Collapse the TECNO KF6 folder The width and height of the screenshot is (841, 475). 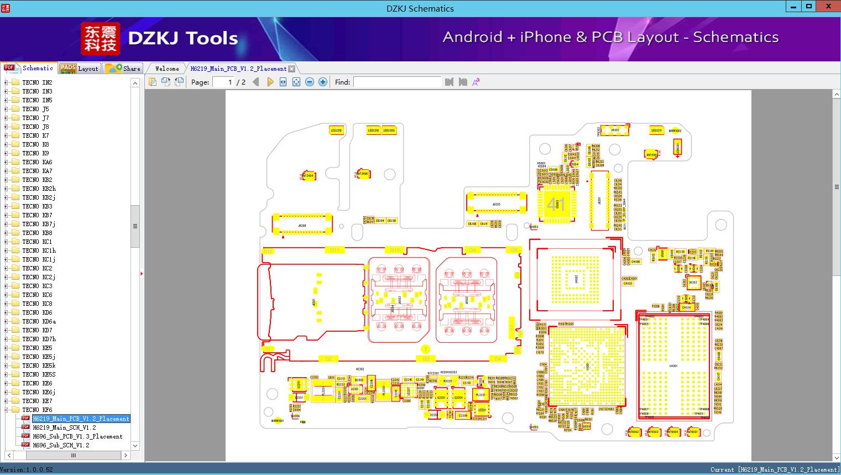[6, 410]
